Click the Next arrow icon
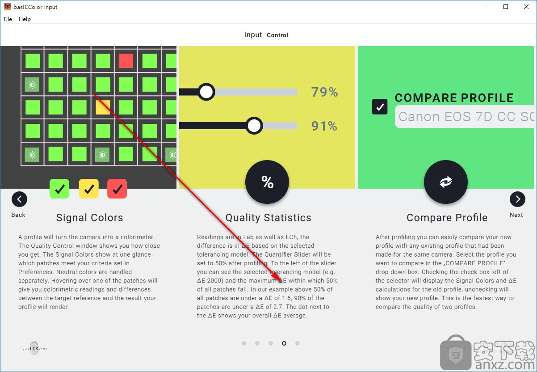This screenshot has width=537, height=372. tap(517, 199)
